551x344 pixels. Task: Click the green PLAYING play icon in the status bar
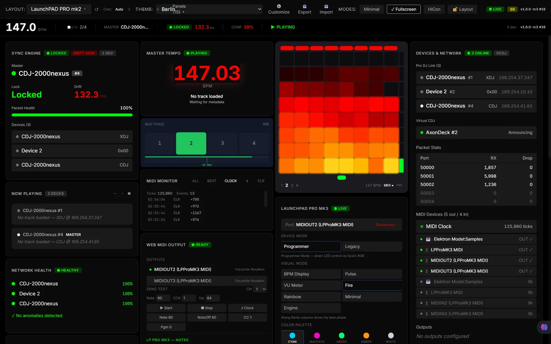(x=273, y=27)
